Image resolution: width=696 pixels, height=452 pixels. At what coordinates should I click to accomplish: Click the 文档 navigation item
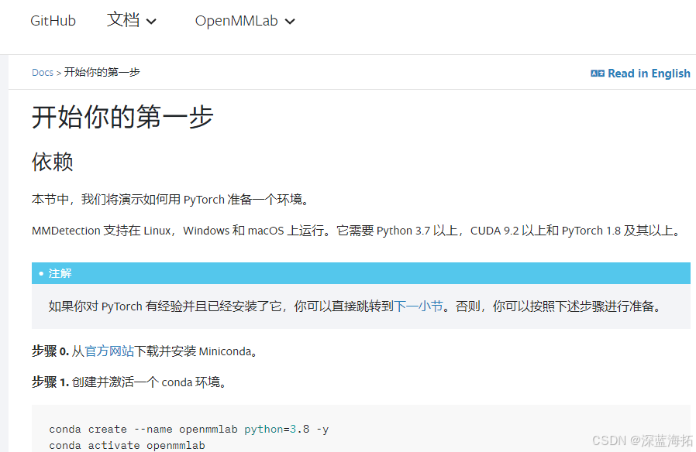(122, 21)
